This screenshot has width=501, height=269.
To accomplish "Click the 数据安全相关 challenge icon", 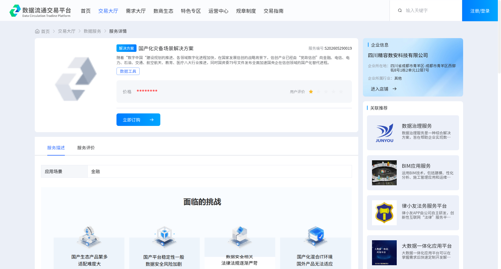I will pyautogui.click(x=240, y=237).
